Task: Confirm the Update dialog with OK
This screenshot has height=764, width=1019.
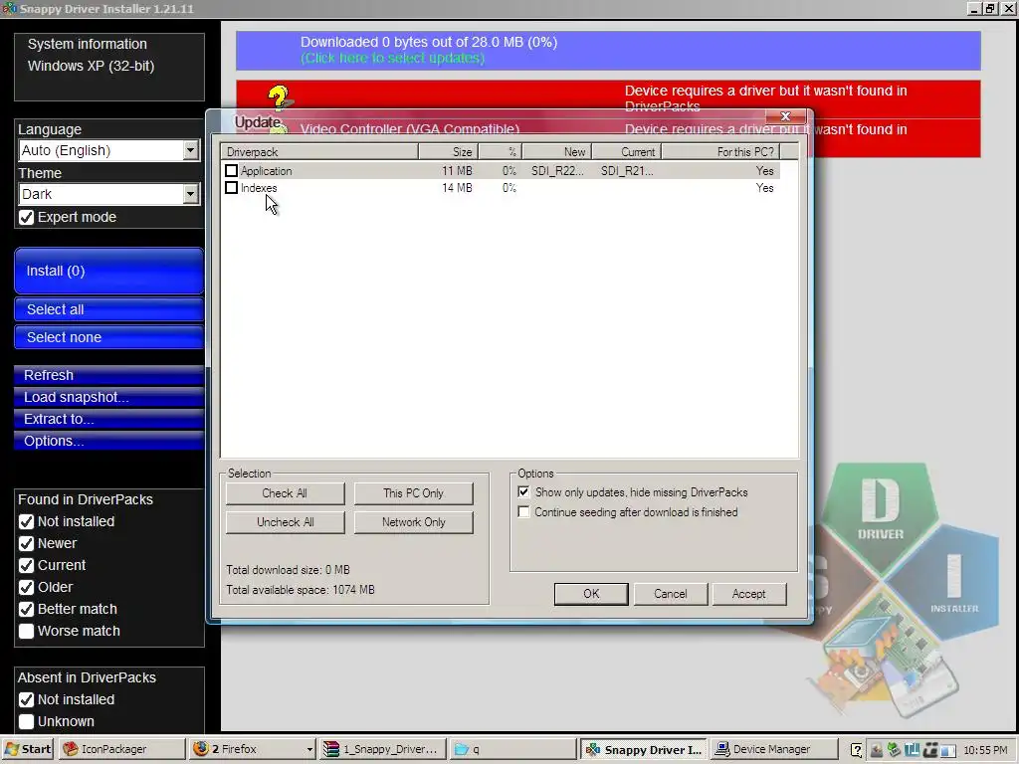Action: tap(591, 594)
